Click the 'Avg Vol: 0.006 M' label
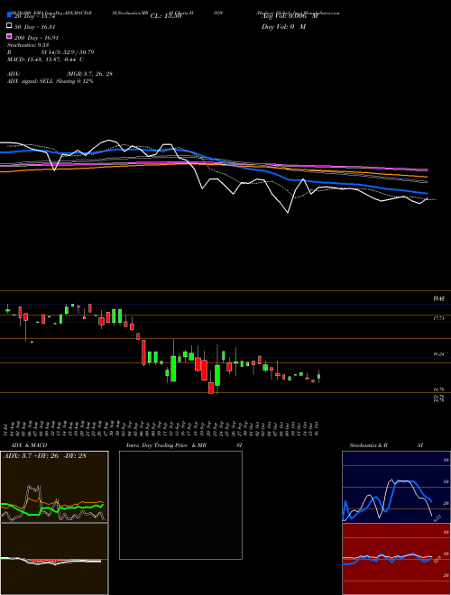Screen dimensions: 451x595 click(x=290, y=16)
